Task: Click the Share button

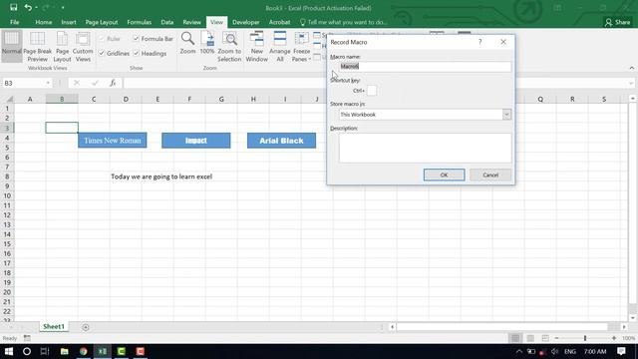Action: (x=618, y=22)
